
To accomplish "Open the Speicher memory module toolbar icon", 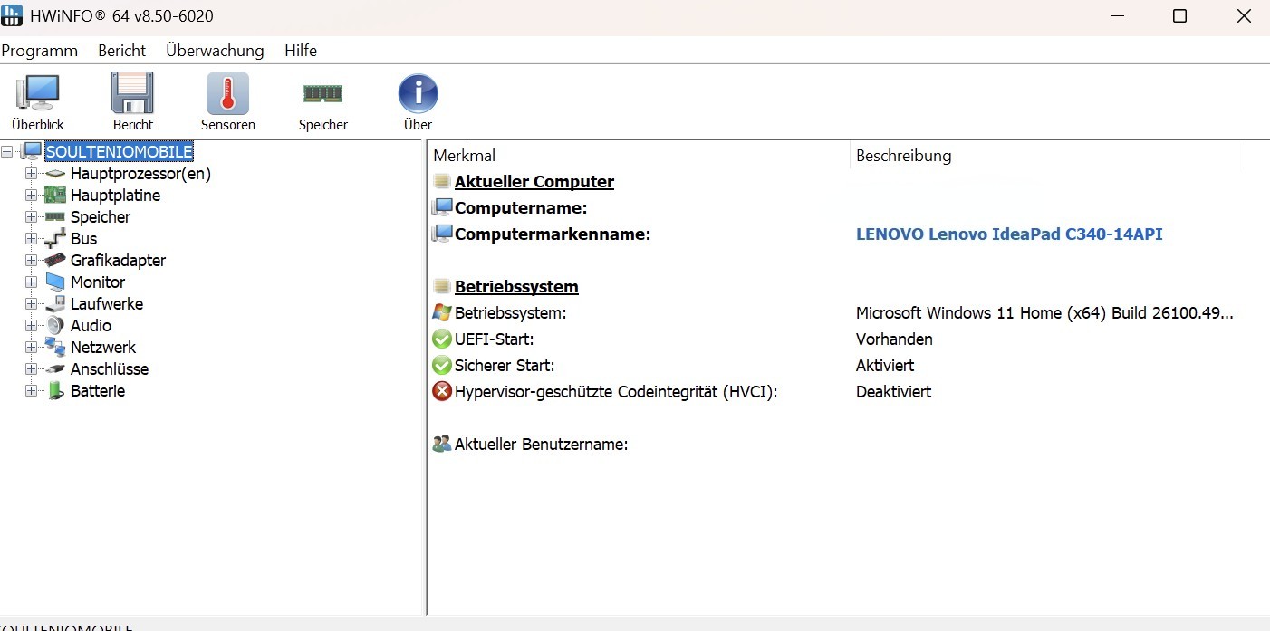I will (x=322, y=93).
